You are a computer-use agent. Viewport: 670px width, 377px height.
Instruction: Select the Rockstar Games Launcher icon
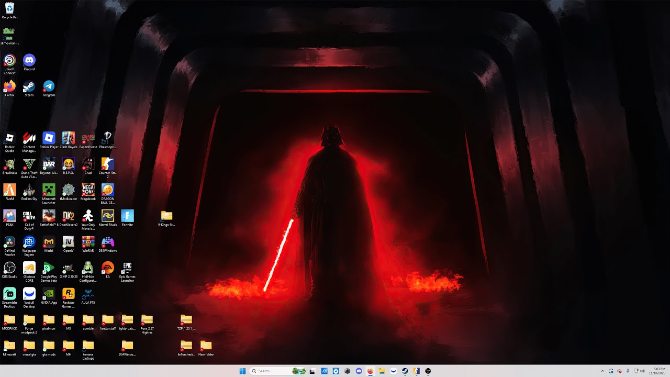(x=69, y=298)
